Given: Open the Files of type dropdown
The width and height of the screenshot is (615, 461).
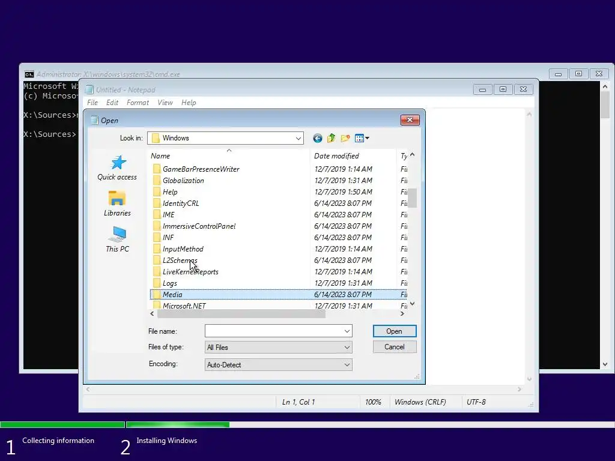Looking at the screenshot, I should (278, 348).
